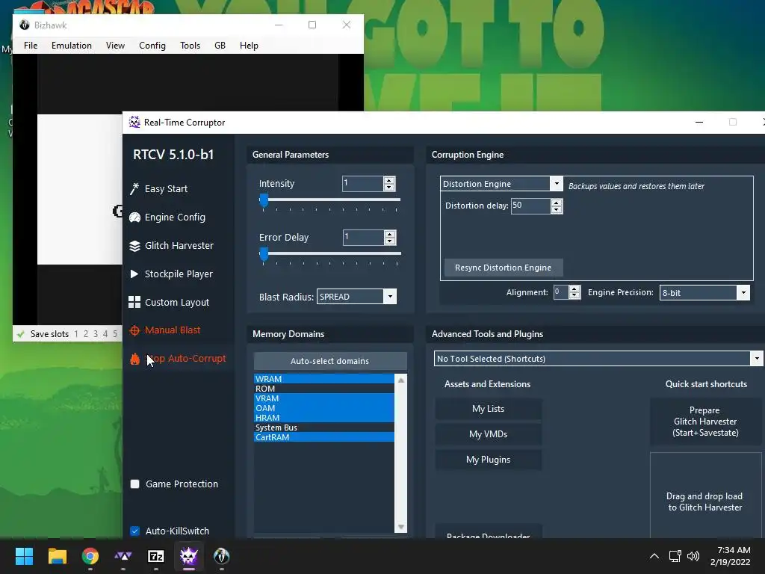Uncheck the Auto-KillSwitch checkbox

135,531
